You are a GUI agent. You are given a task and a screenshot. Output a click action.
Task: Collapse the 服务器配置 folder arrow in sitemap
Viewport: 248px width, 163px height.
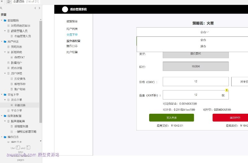click(2, 116)
